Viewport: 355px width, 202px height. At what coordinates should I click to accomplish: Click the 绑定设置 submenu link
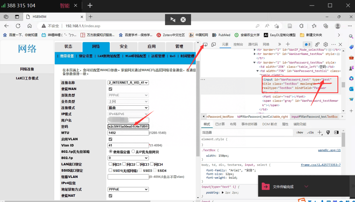tap(86, 56)
